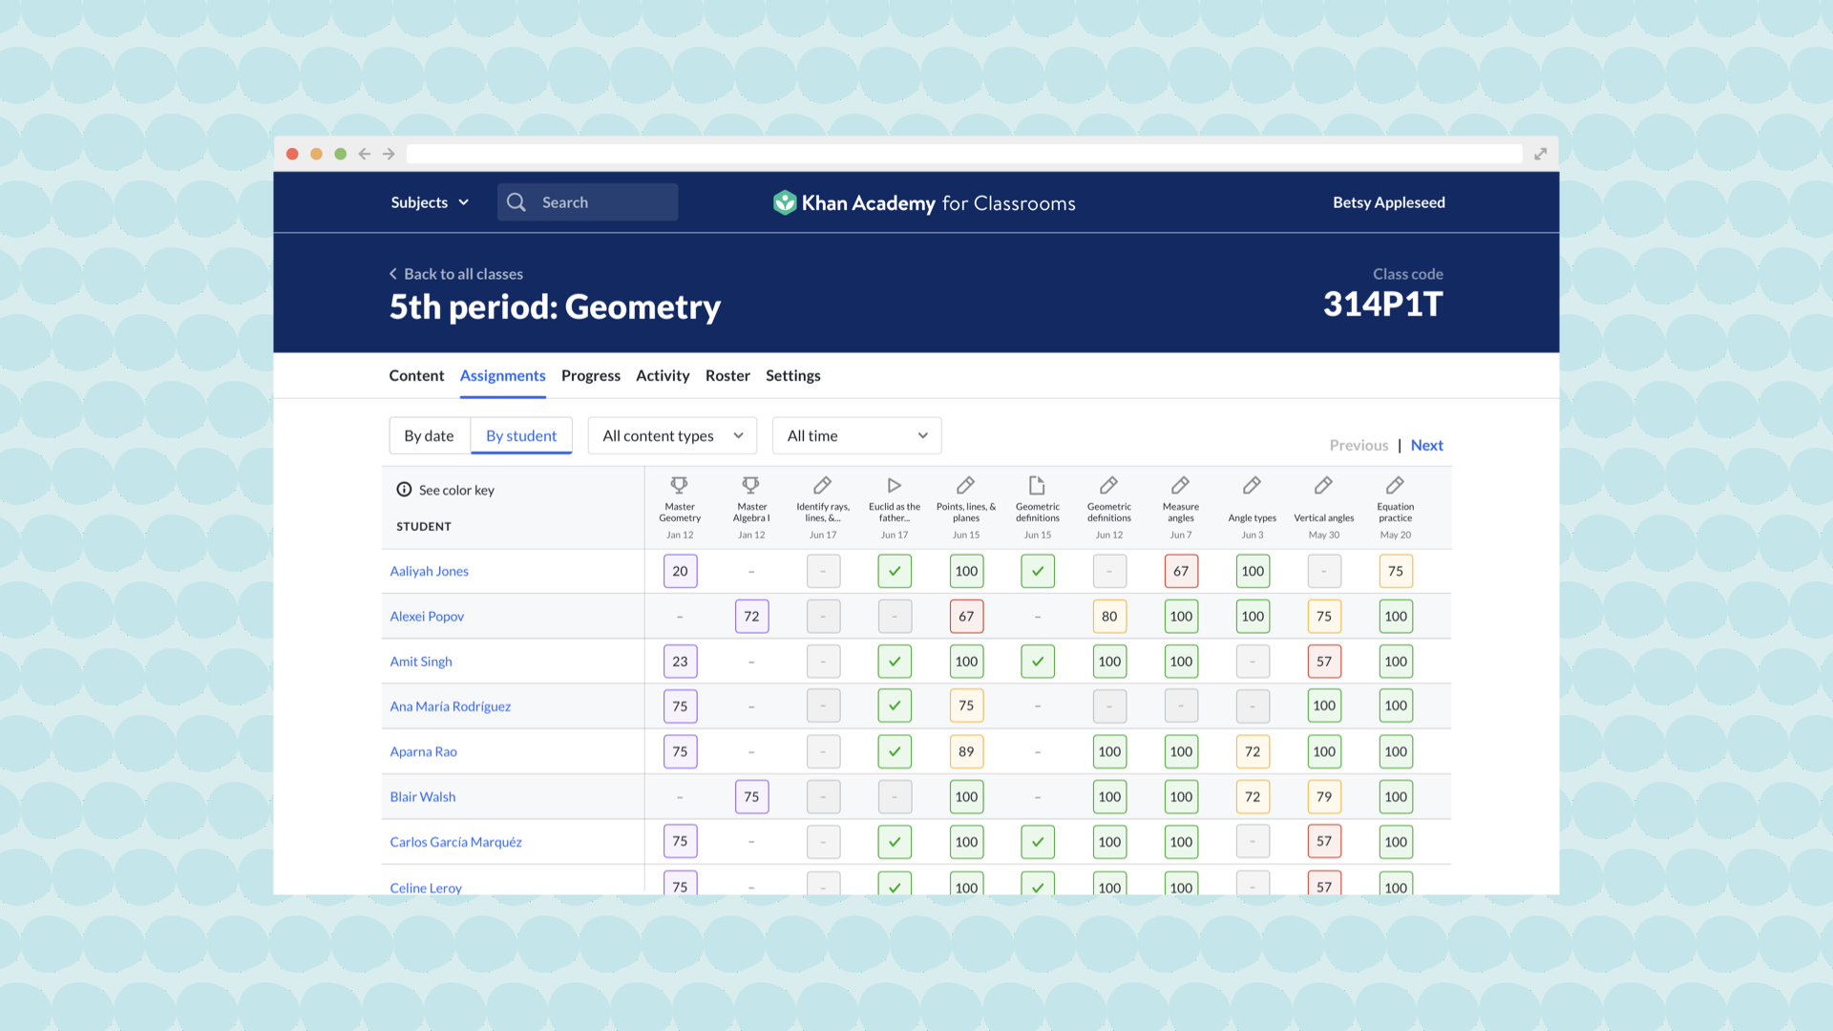Click the Euclid as the father video icon
This screenshot has width=1833, height=1031.
coord(895,485)
